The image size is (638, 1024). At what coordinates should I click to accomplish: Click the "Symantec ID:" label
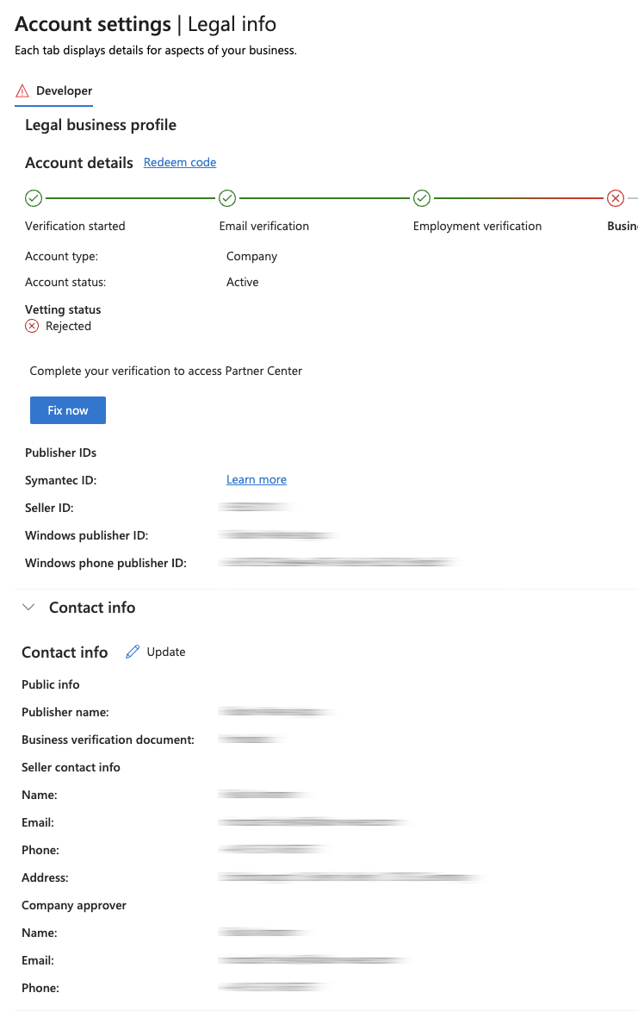pyautogui.click(x=60, y=480)
